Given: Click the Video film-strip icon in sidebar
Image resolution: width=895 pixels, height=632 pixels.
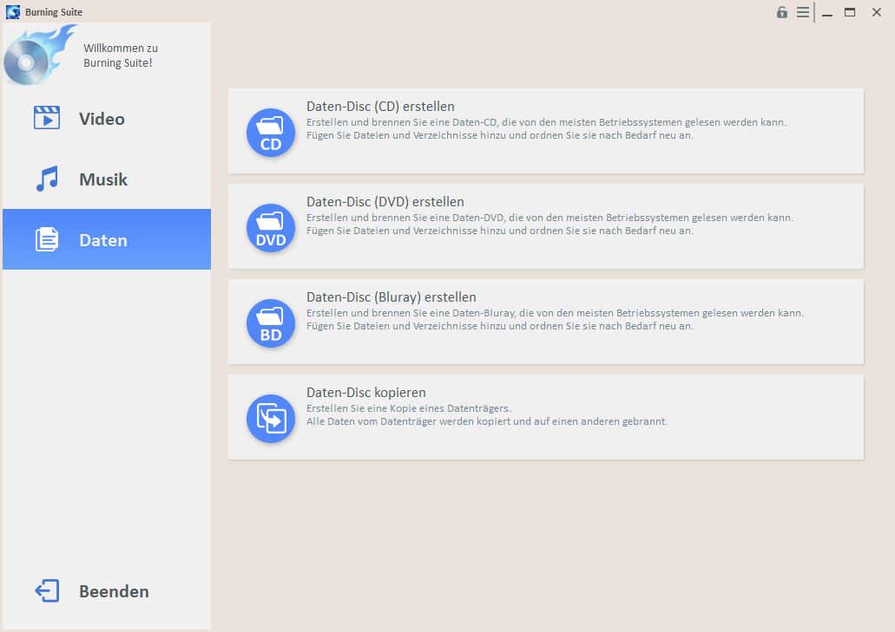Looking at the screenshot, I should coord(47,118).
